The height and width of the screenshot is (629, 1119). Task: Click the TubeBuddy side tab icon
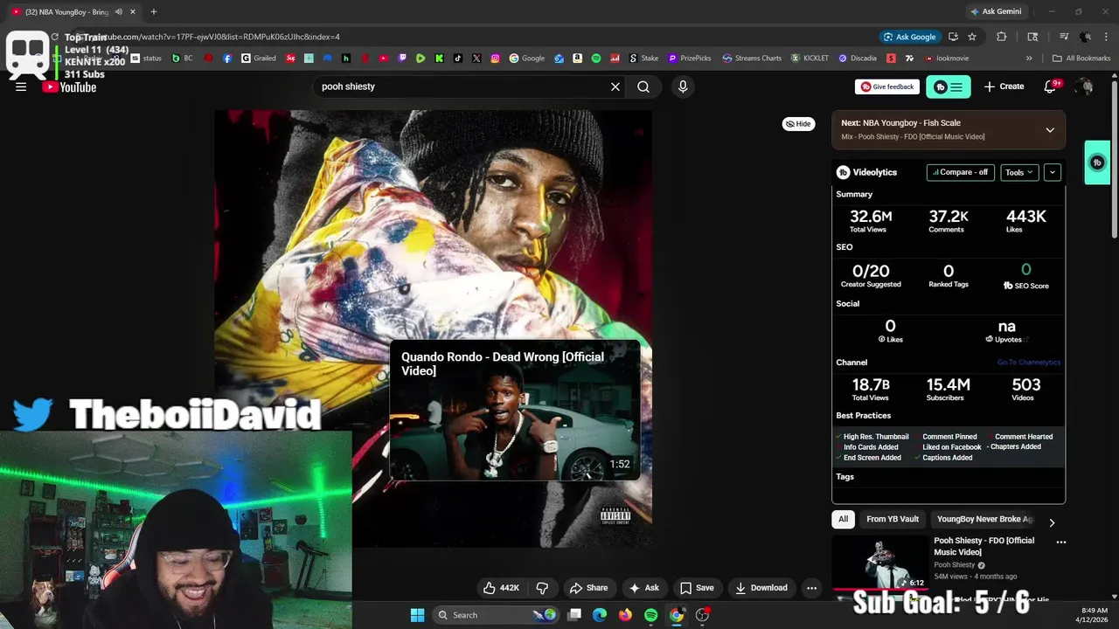click(1097, 162)
